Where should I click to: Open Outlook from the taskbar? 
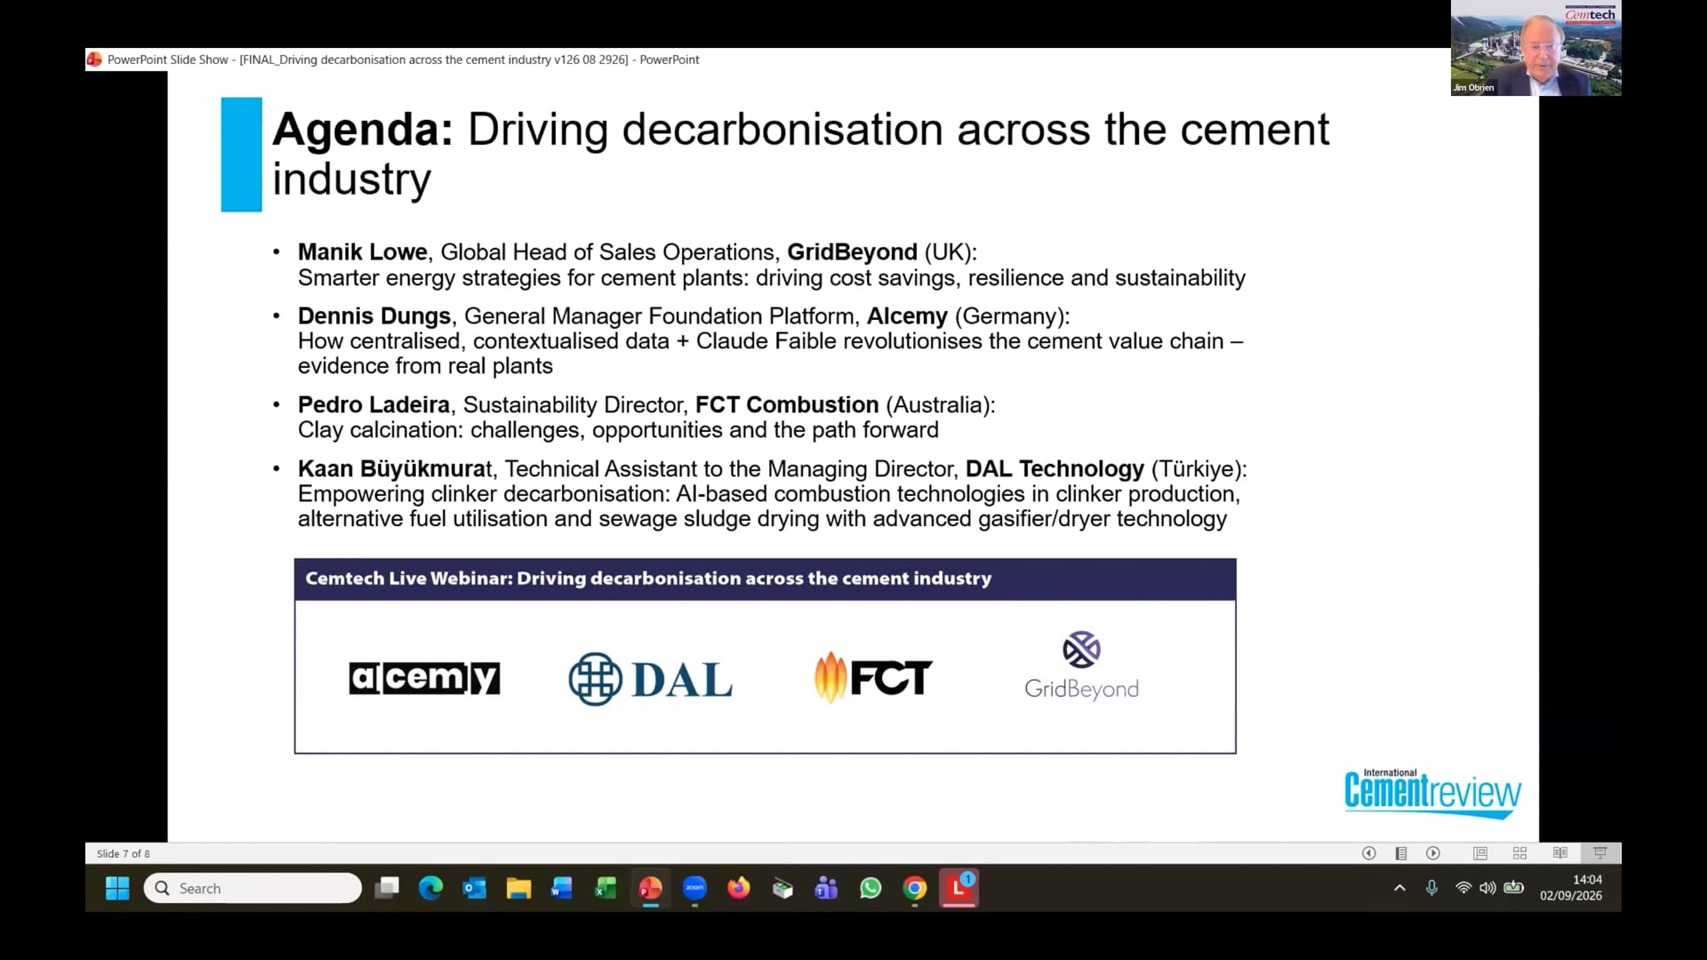475,888
